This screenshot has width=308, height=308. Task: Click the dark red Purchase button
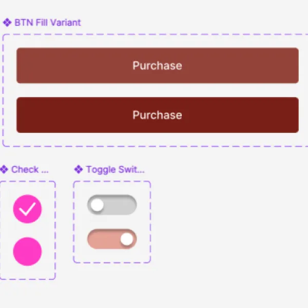point(158,115)
